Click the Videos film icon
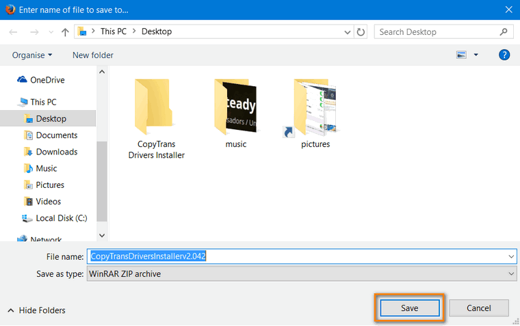This screenshot has width=520, height=326. pyautogui.click(x=29, y=202)
